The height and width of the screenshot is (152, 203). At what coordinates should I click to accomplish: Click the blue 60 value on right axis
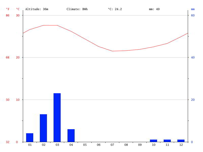point(193,15)
